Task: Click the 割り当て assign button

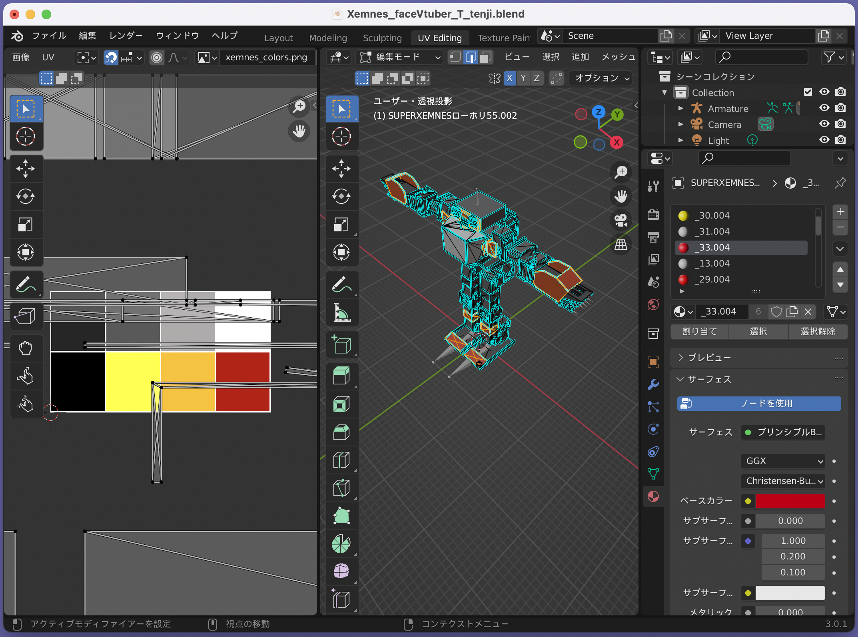Action: pyautogui.click(x=699, y=331)
